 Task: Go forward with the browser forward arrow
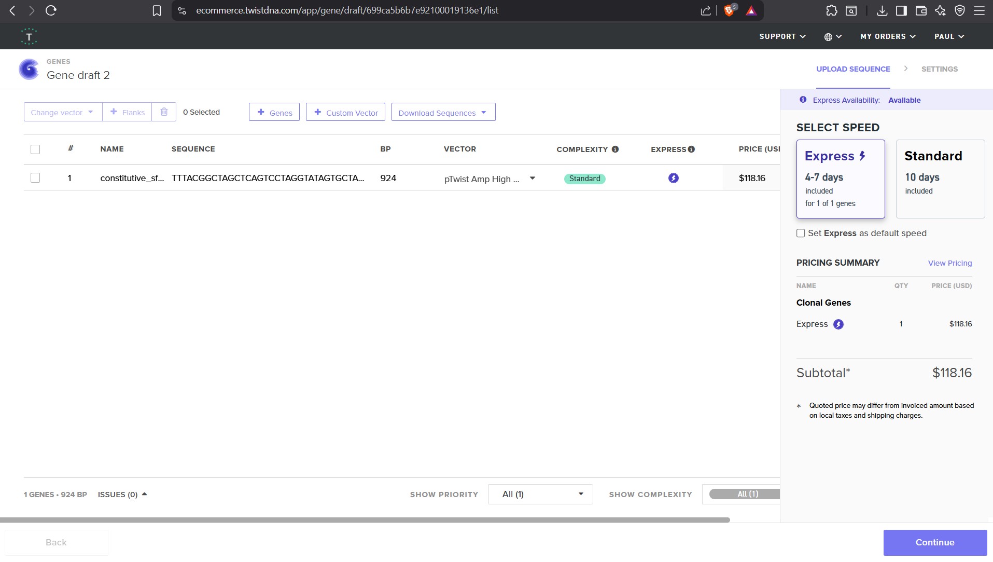pos(32,10)
